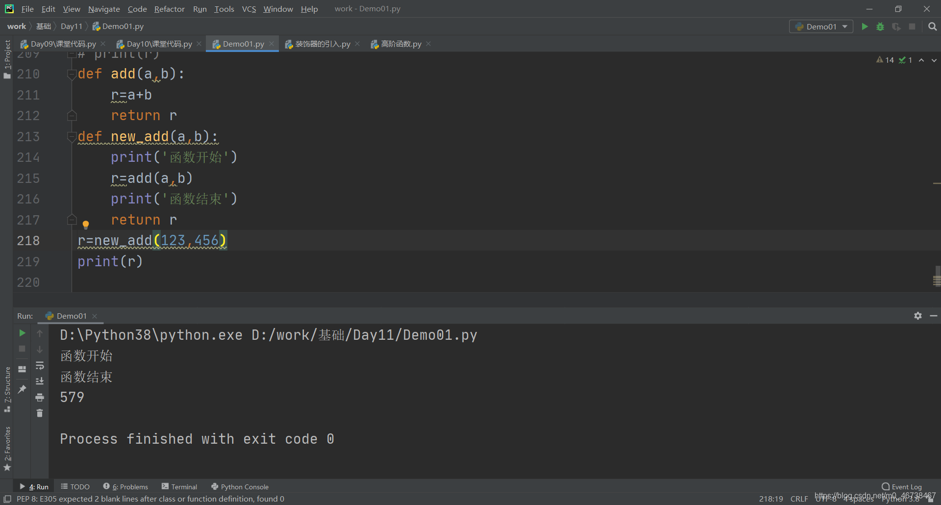The width and height of the screenshot is (941, 505).
Task: Click the warning stripe mark in editor gutter
Action: (x=937, y=183)
